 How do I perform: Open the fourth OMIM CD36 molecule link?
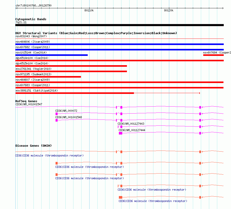(x=152, y=190)
